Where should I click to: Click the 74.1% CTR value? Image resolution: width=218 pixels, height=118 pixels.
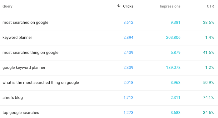click(208, 98)
